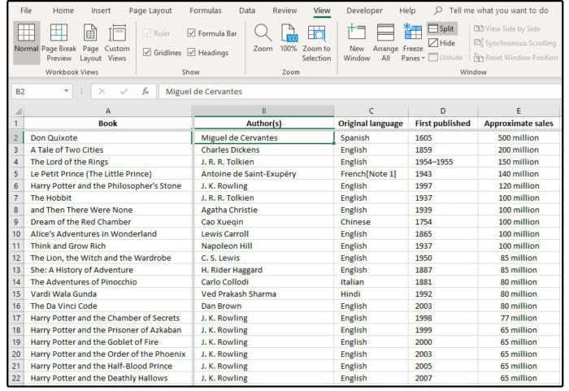
Task: Open a New Window
Action: (x=356, y=42)
